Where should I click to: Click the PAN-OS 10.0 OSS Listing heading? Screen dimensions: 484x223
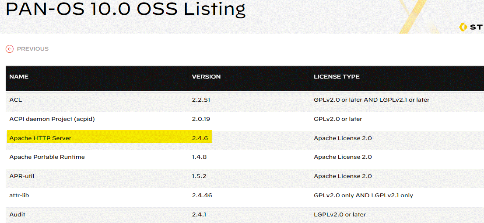pos(126,9)
